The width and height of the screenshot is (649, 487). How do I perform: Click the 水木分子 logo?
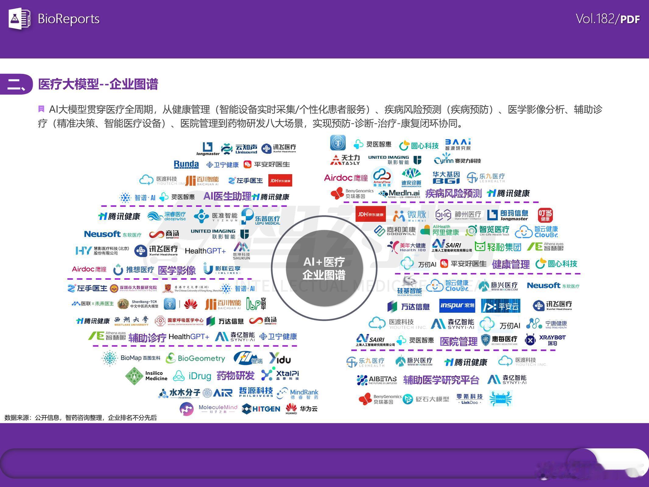pos(179,393)
